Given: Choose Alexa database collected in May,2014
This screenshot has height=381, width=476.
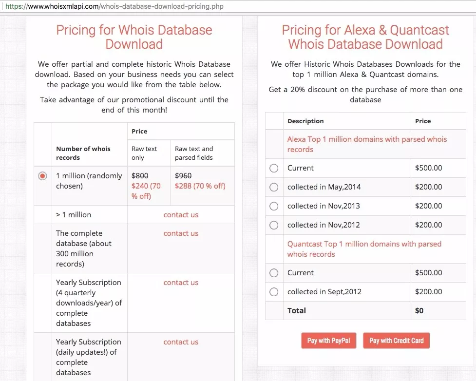Looking at the screenshot, I should [x=274, y=187].
